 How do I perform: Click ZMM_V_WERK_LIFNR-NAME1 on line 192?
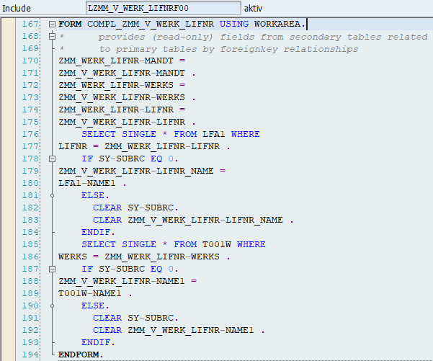(190, 330)
